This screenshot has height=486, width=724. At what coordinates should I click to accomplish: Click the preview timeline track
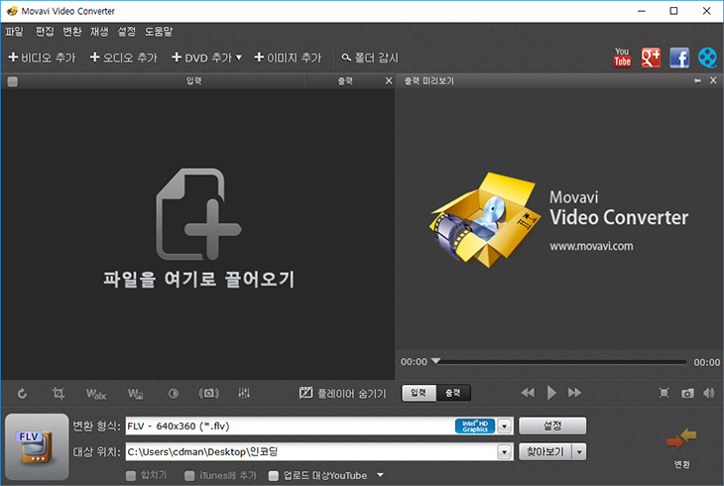(x=561, y=362)
